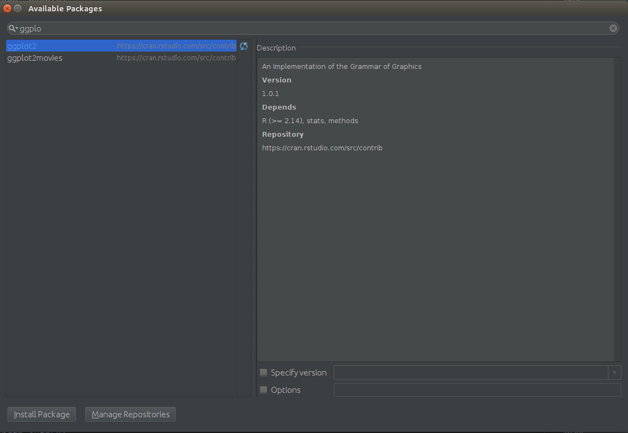Click repository URL in ggplot2 row
Image resolution: width=628 pixels, height=433 pixels.
pyautogui.click(x=176, y=46)
